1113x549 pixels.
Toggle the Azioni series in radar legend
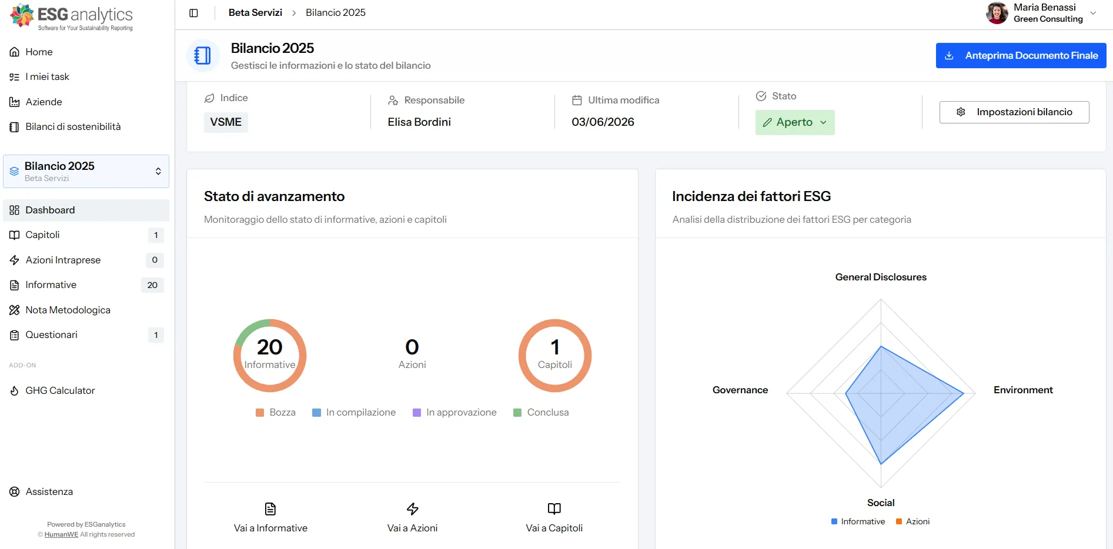pos(913,521)
